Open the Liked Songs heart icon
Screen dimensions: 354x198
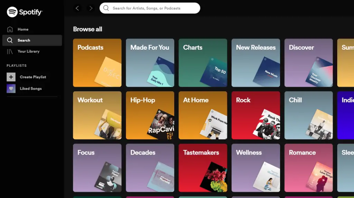tap(11, 88)
